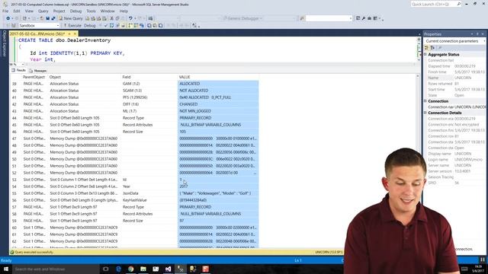Screen dimensions: 488x274
Task: Click the parse checkmark icon
Action: (x=106, y=25)
